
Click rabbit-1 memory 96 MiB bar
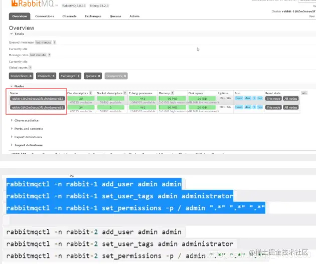point(172,99)
